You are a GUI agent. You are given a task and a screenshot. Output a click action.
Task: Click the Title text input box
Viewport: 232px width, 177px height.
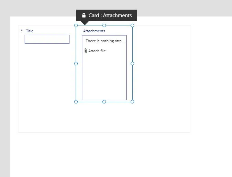(47, 39)
